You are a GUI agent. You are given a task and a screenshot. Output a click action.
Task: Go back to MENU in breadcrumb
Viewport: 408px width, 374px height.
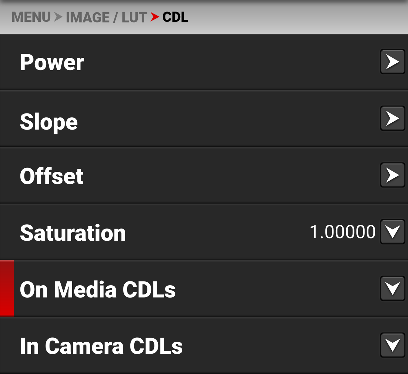31,17
